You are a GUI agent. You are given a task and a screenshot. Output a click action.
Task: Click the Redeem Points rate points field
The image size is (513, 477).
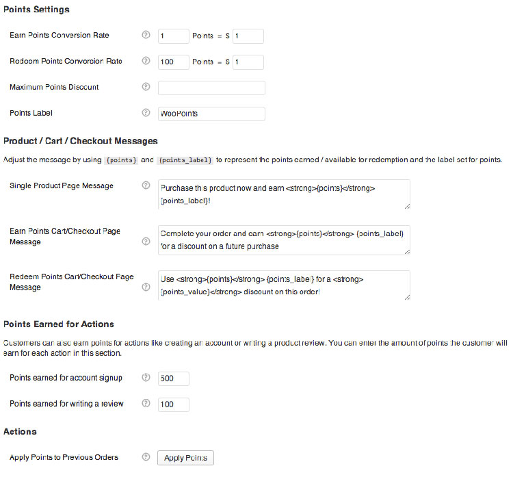coord(173,62)
